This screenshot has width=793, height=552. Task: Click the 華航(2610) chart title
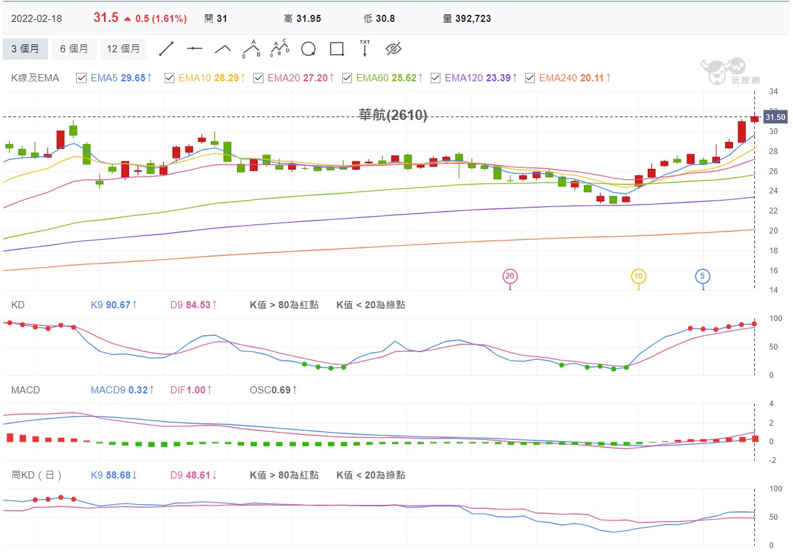[x=393, y=115]
